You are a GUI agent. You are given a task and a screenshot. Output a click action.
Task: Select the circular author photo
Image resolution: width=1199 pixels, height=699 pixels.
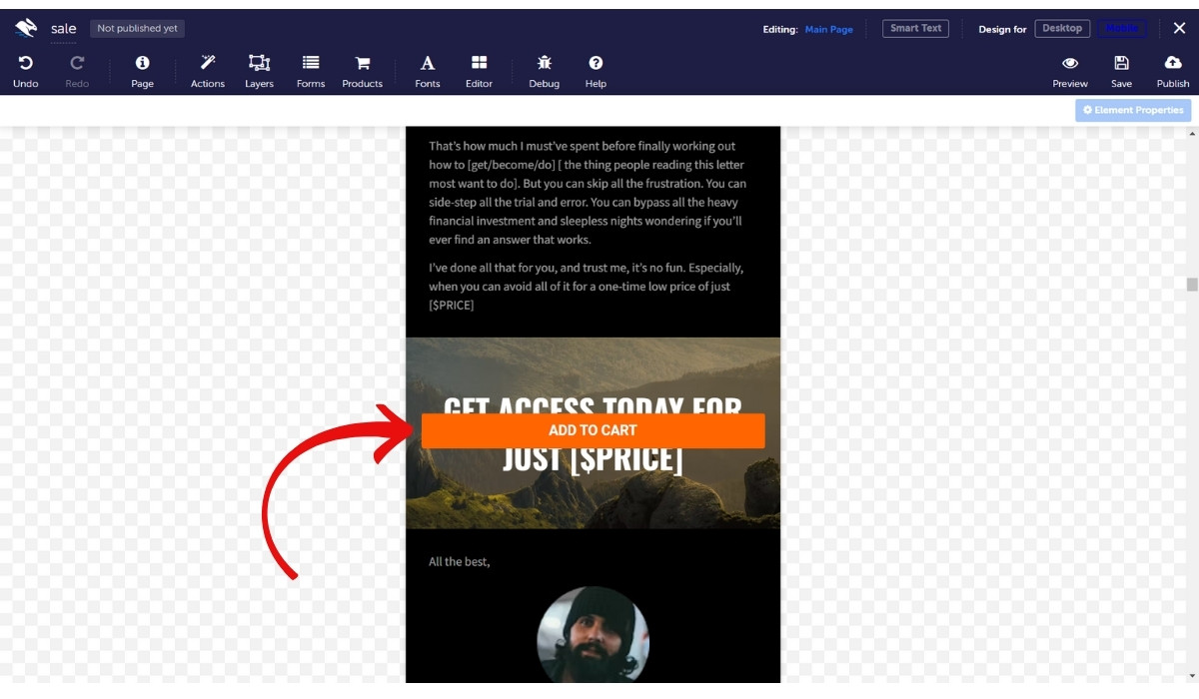[x=594, y=633]
